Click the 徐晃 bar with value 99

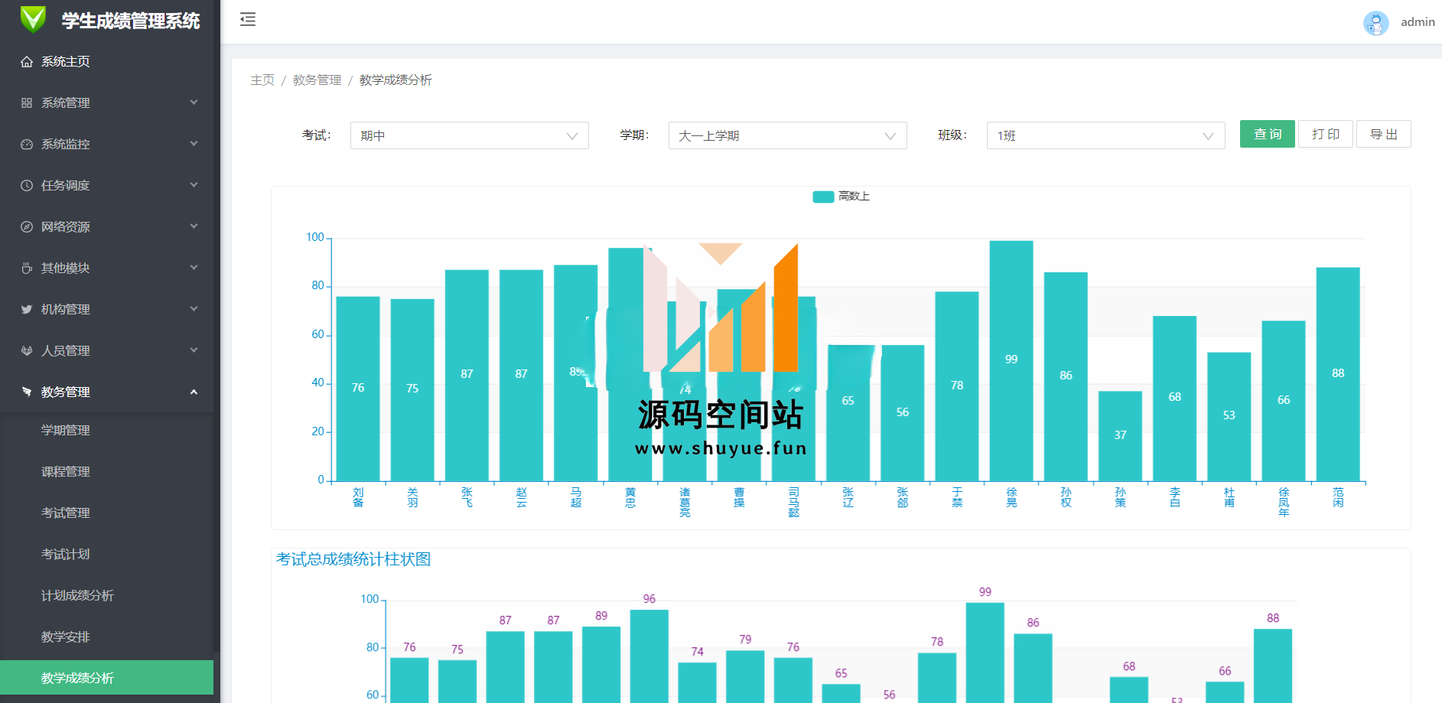click(1011, 361)
